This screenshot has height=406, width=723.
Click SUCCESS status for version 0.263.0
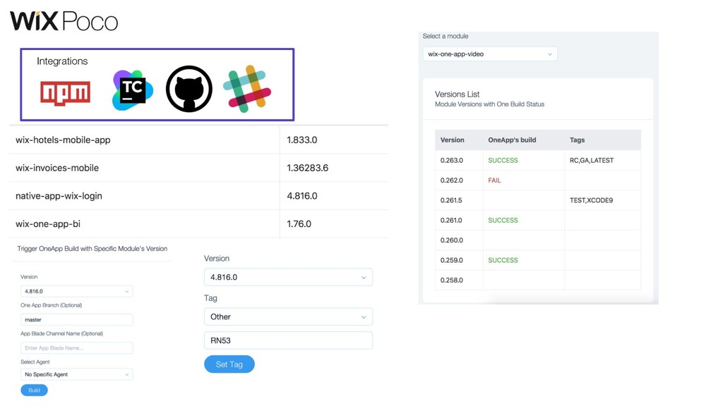[x=503, y=160]
